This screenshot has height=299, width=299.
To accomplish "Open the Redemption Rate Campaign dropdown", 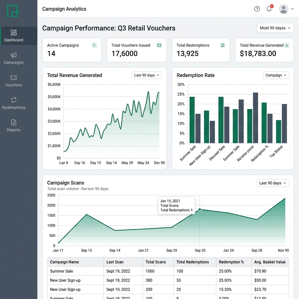I will [276, 75].
